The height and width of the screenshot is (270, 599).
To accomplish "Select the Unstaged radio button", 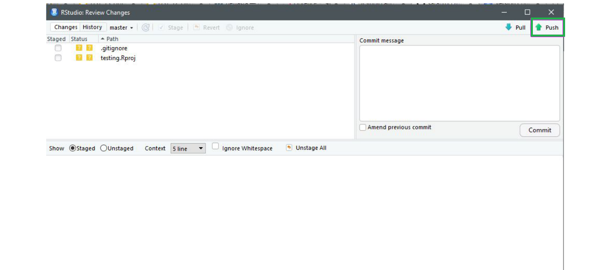I will pyautogui.click(x=103, y=148).
